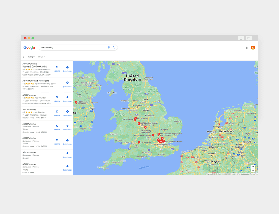Zoom in on the map

253,167
